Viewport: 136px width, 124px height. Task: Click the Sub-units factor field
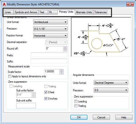point(24,95)
